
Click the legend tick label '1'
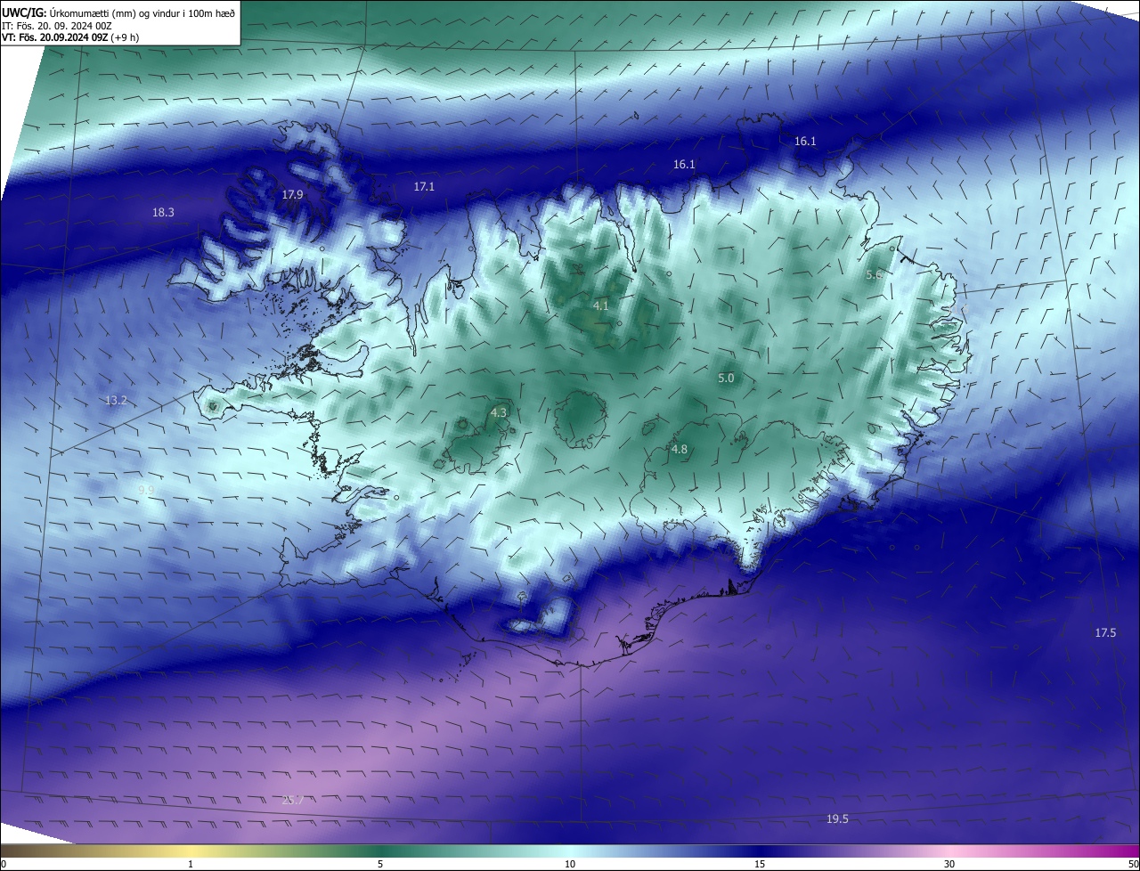coord(191,864)
